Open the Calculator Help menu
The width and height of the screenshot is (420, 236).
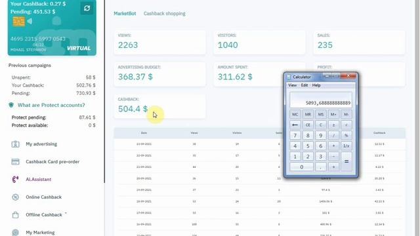[316, 85]
